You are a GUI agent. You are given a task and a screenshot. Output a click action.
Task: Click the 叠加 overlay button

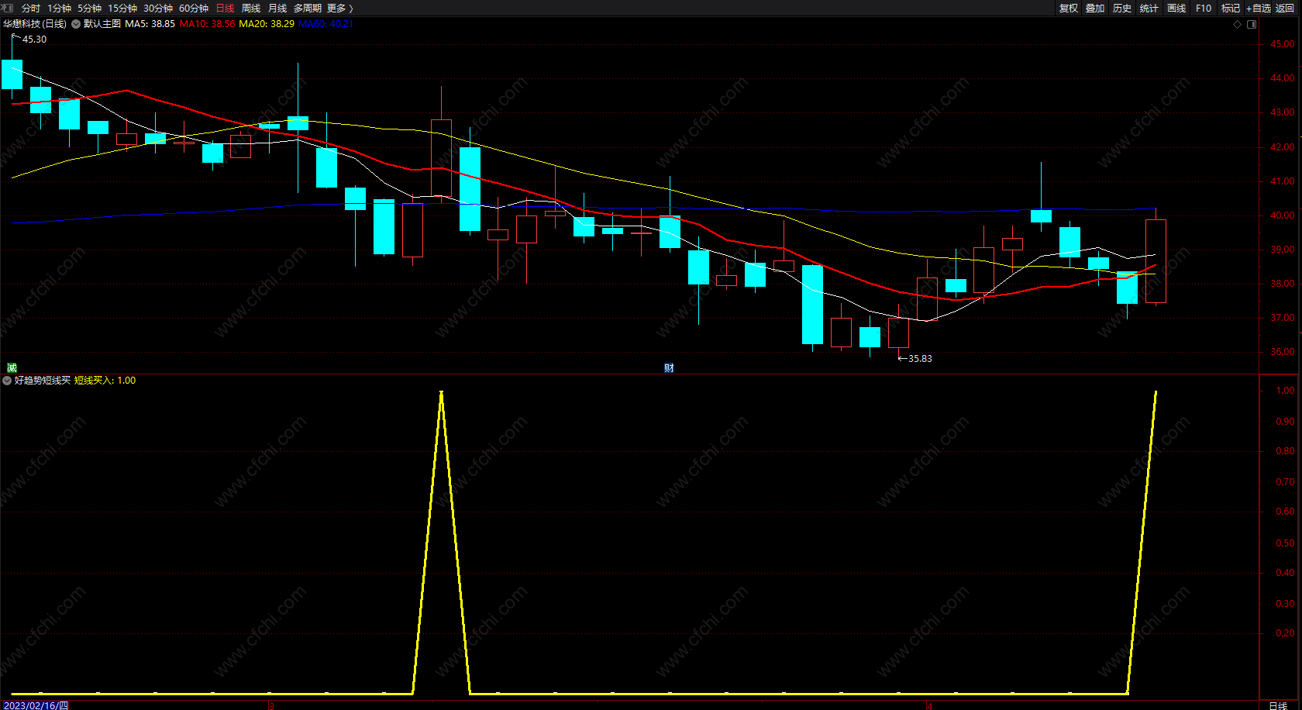pos(1095,8)
